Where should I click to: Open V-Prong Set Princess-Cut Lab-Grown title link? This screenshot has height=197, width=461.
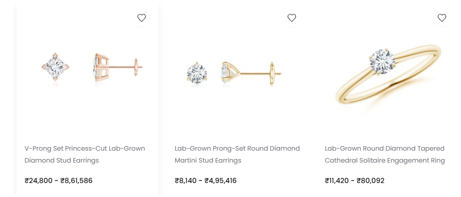[85, 155]
